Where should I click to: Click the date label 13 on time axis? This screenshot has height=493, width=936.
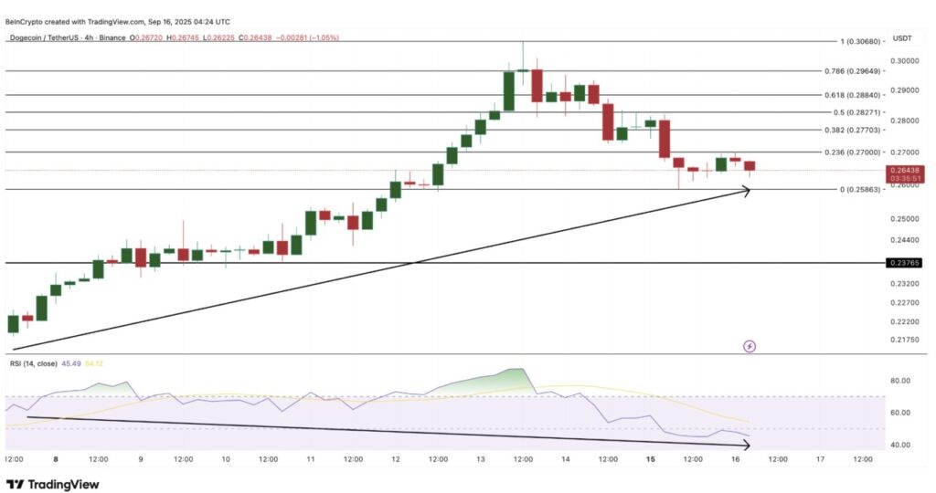click(x=480, y=459)
